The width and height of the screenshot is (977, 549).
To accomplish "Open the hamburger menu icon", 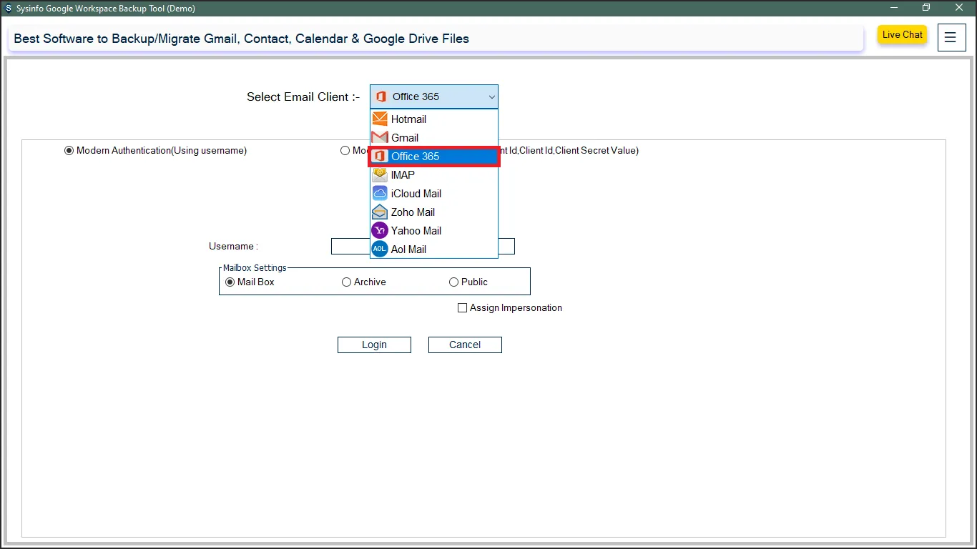I will point(951,38).
